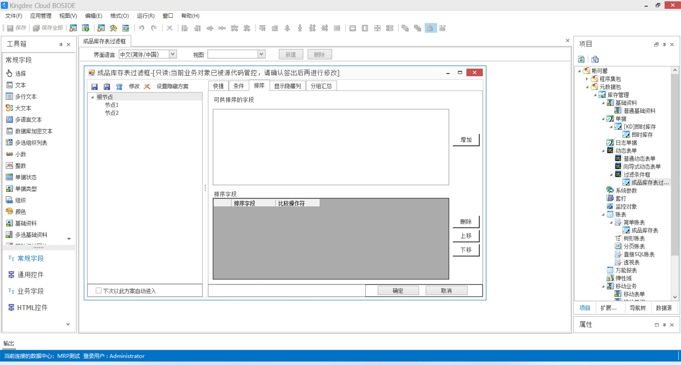Collapse the 库存管理 node in the project tree
Viewport: 681px width, 365px height.
595,95
